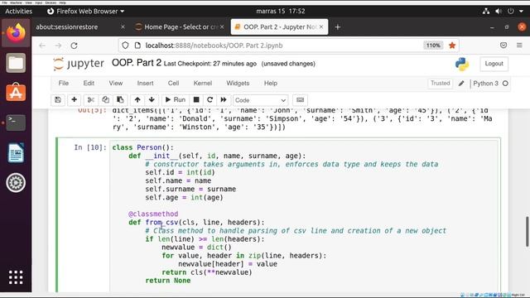Close the Home Page tab
The width and height of the screenshot is (530, 298).
click(222, 27)
